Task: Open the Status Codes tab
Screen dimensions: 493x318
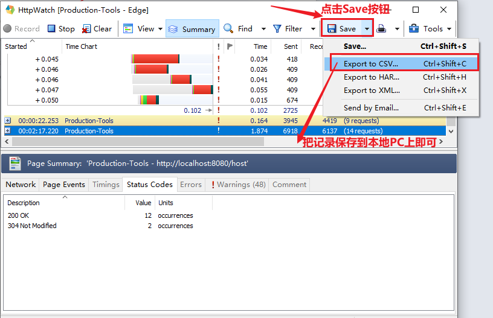Action: coord(150,185)
